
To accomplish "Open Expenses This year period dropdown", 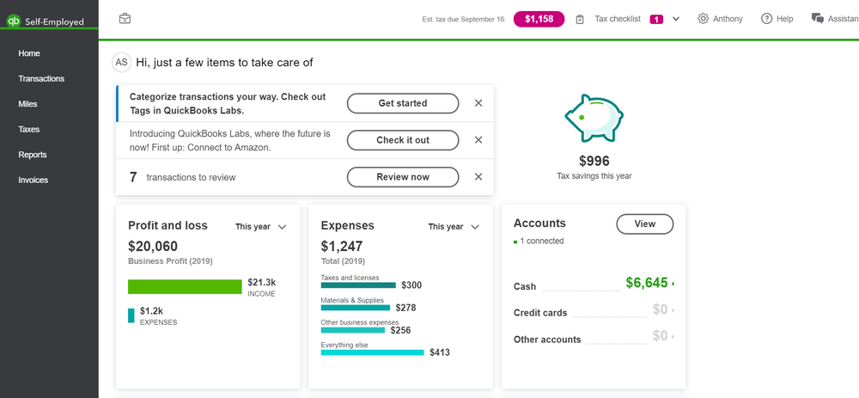I will (x=454, y=227).
